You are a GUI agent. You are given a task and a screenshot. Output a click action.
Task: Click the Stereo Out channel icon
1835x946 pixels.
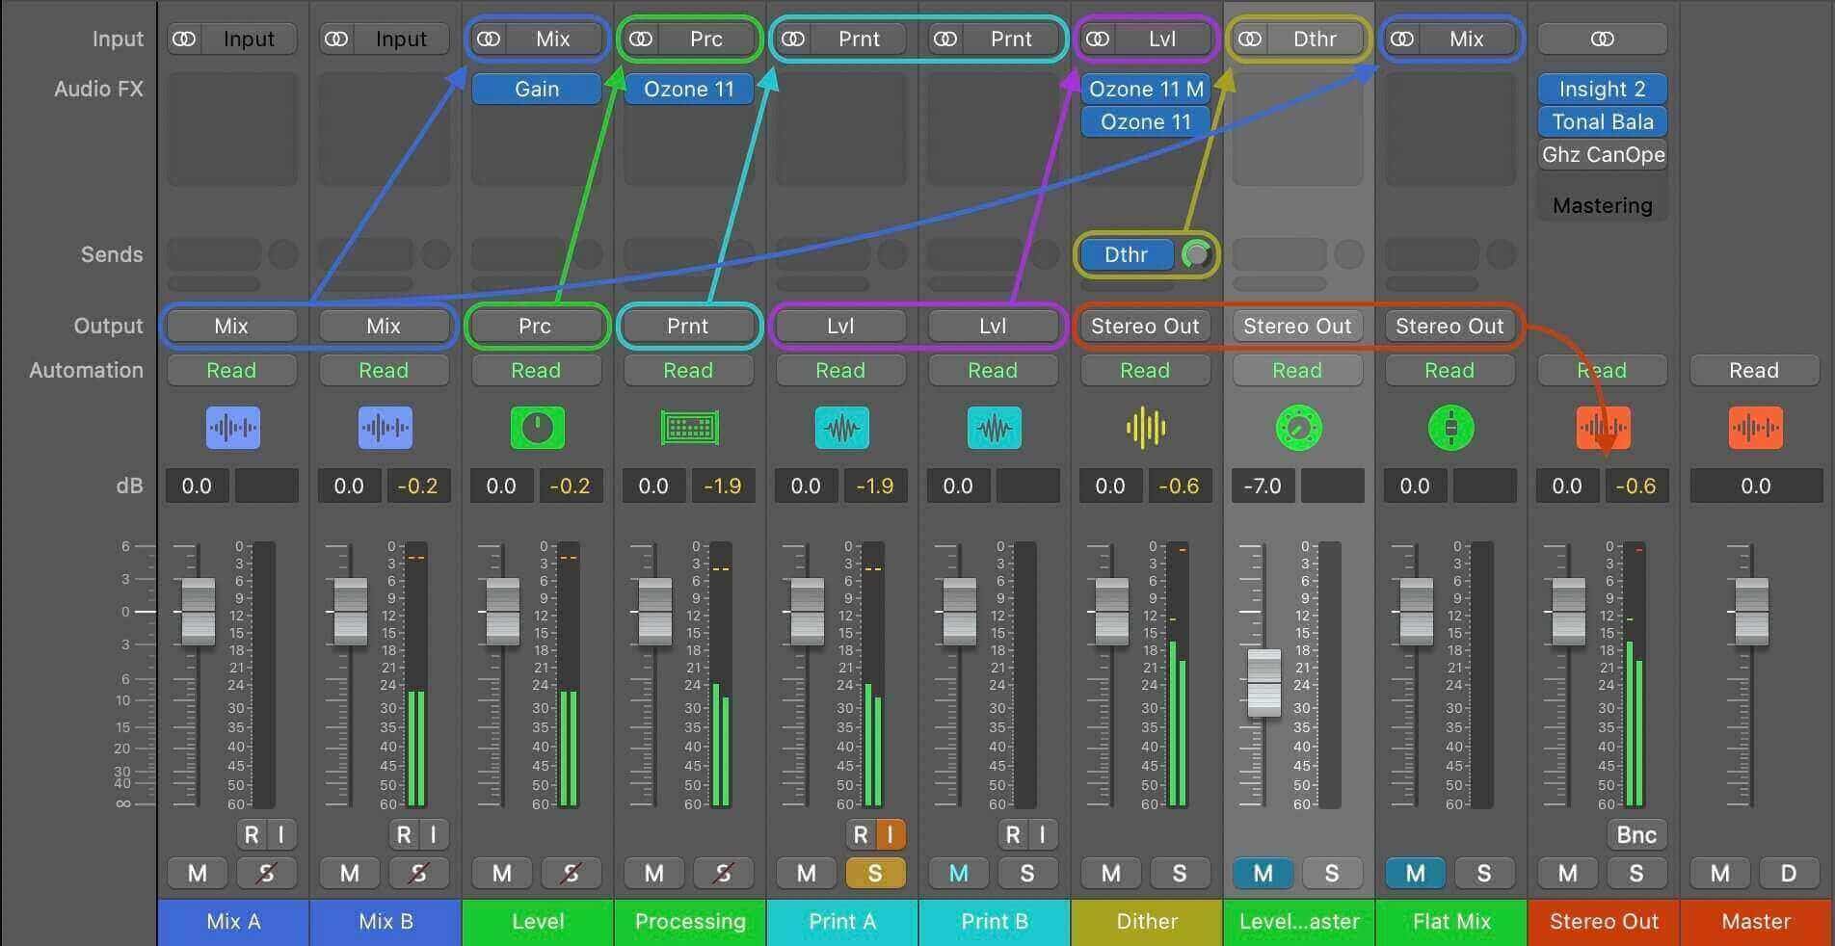[1603, 428]
